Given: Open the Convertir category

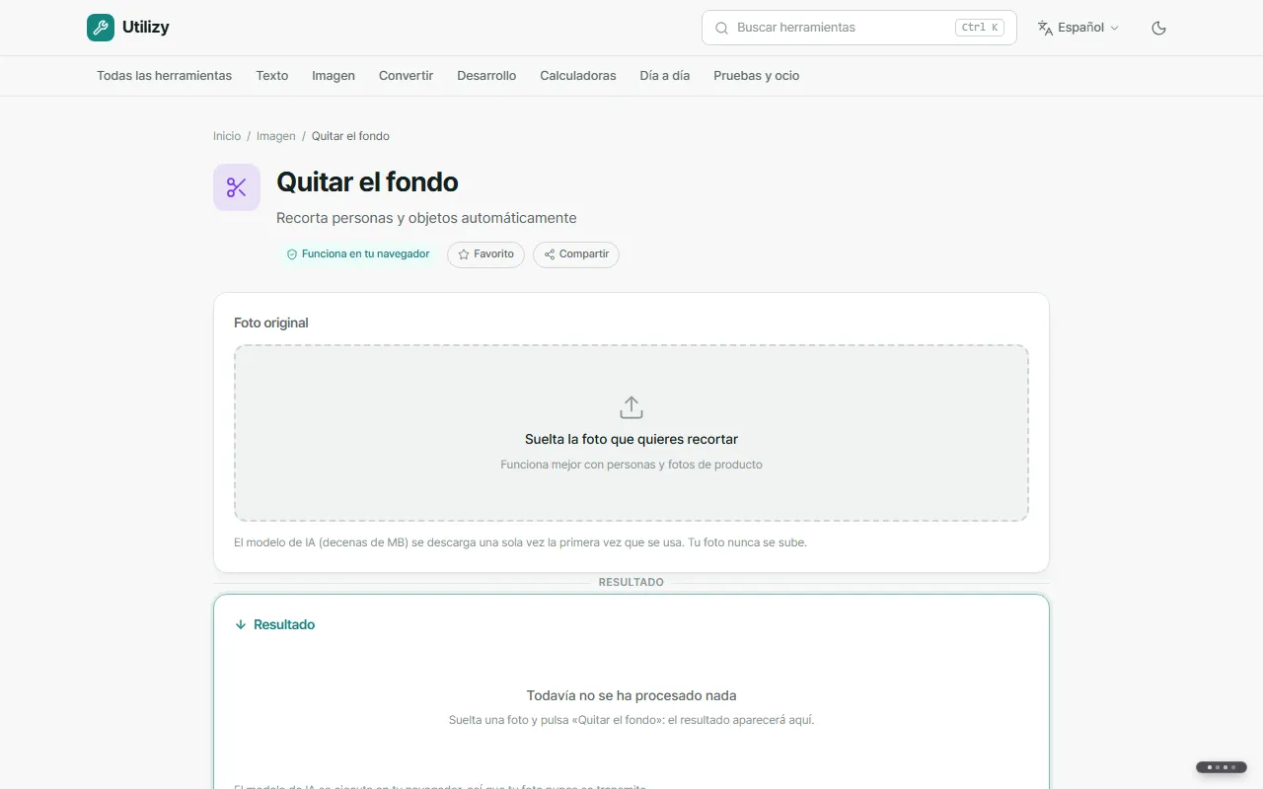Looking at the screenshot, I should (x=407, y=76).
